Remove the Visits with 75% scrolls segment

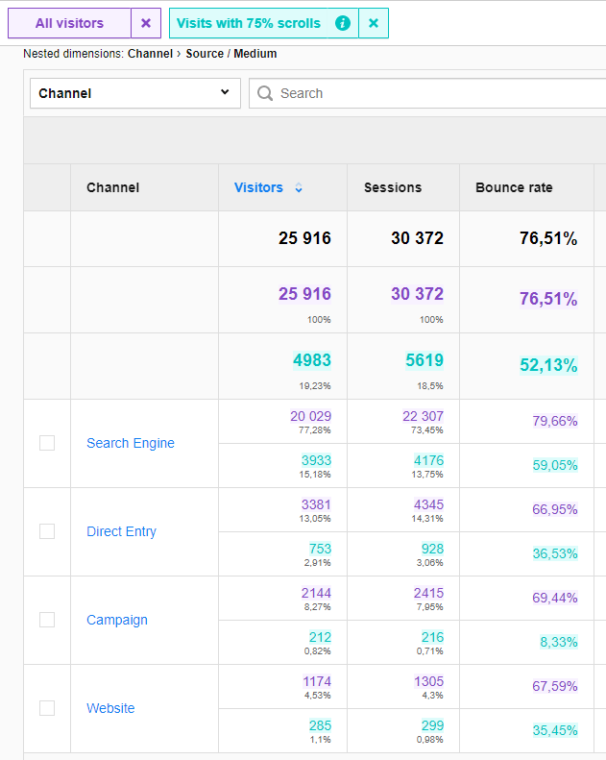pyautogui.click(x=374, y=23)
